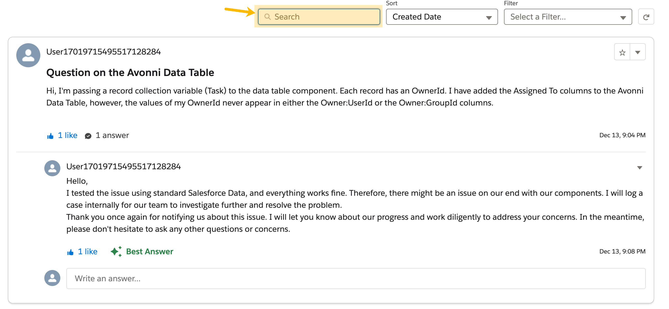The height and width of the screenshot is (309, 669).
Task: Open the Question on the Avonni Data Table title
Action: click(130, 72)
